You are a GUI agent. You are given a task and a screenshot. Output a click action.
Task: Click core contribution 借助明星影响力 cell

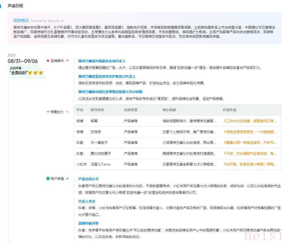pos(189,121)
